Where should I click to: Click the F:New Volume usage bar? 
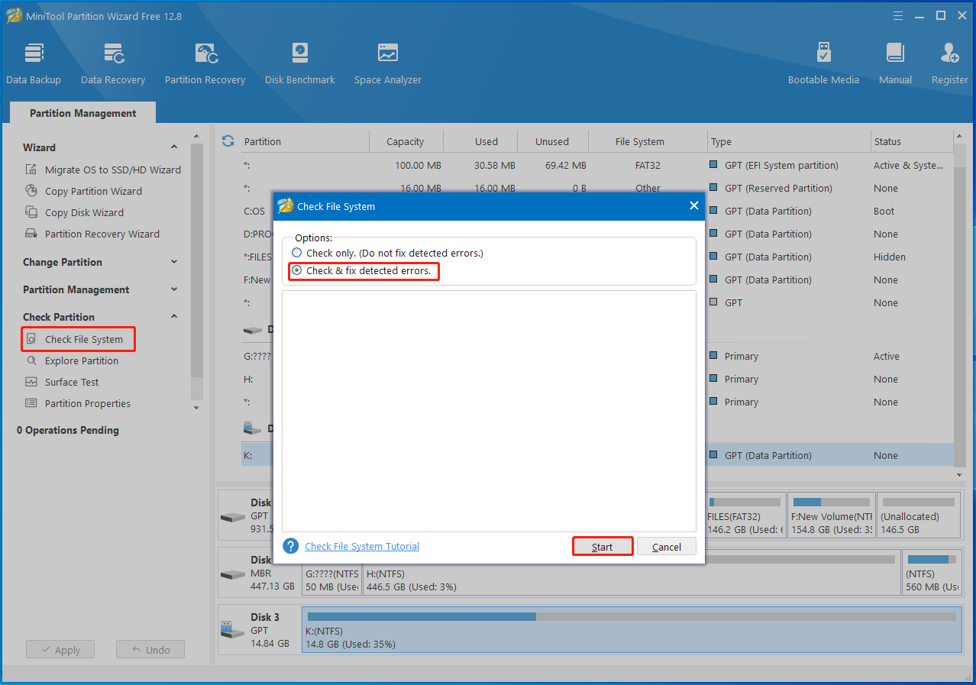(832, 502)
